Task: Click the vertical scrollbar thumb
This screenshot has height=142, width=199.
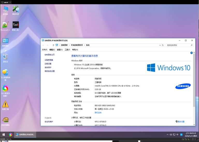Action: point(194,80)
